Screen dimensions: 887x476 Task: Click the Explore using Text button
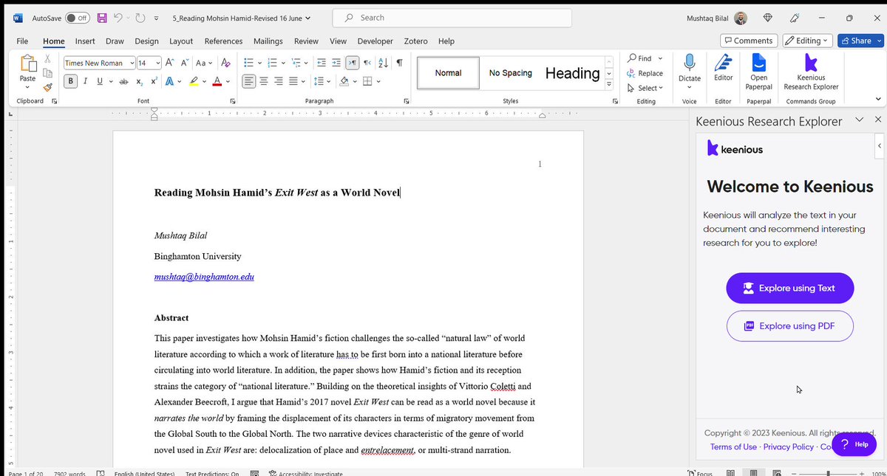pyautogui.click(x=789, y=288)
